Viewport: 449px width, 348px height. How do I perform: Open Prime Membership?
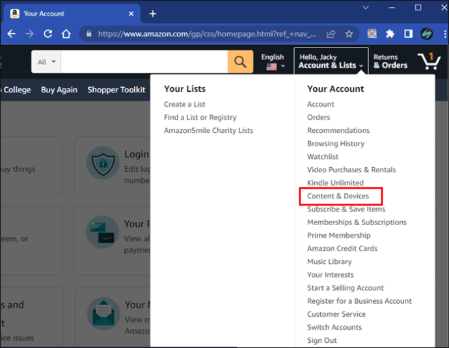pyautogui.click(x=338, y=235)
